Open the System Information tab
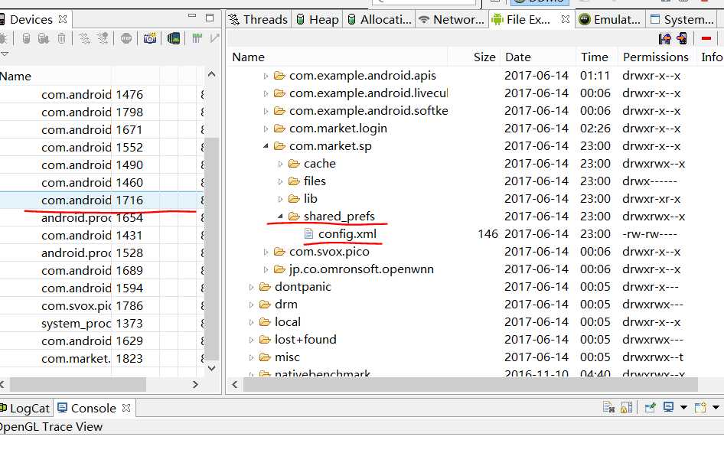The image size is (724, 466). click(x=683, y=19)
